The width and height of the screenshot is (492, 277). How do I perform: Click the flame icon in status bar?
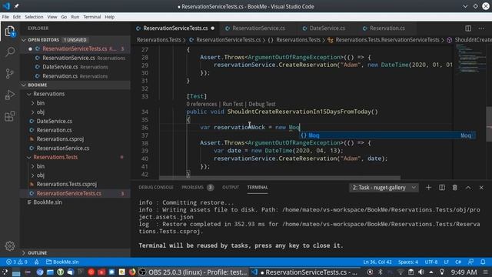tap(37, 262)
